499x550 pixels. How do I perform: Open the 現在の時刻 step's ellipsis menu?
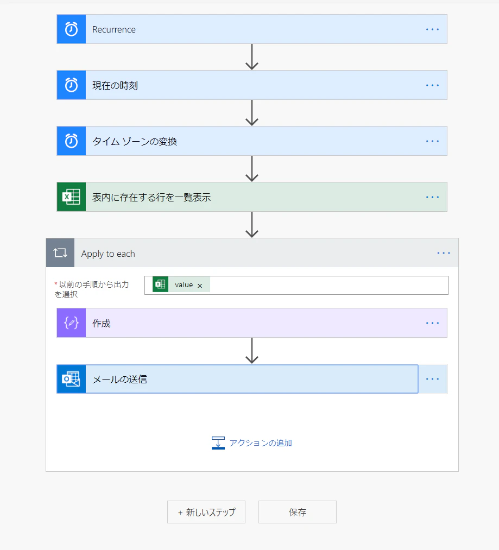click(432, 85)
